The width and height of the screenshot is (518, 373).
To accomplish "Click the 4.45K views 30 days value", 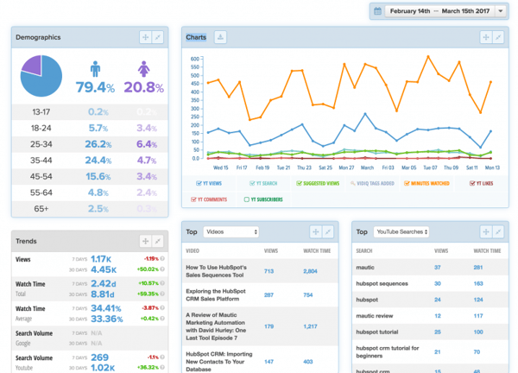I will [104, 269].
